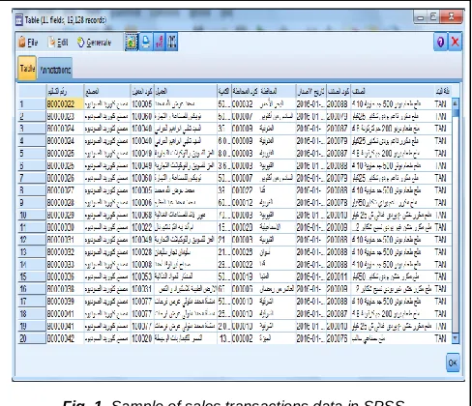
Task: Click the pink chart toolbar icon
Action: point(159,43)
